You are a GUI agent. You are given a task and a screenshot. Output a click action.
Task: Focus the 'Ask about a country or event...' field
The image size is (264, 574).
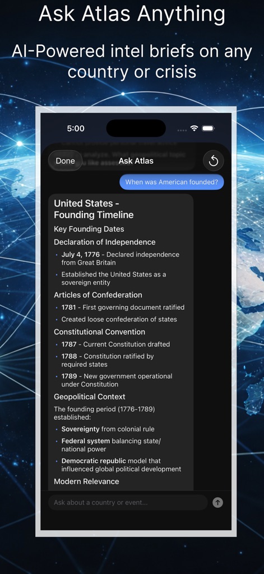coord(128,502)
